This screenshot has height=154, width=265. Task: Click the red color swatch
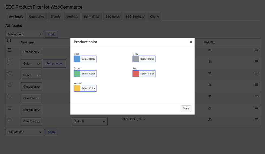click(x=136, y=73)
